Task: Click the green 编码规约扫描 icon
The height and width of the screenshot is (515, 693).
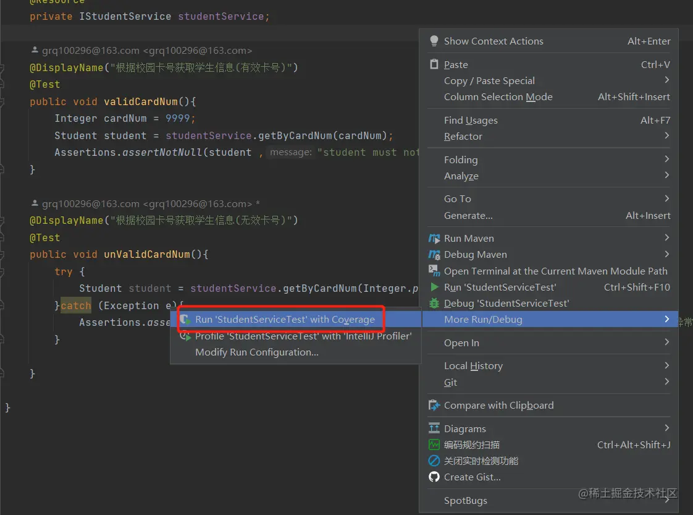Action: pyautogui.click(x=434, y=445)
